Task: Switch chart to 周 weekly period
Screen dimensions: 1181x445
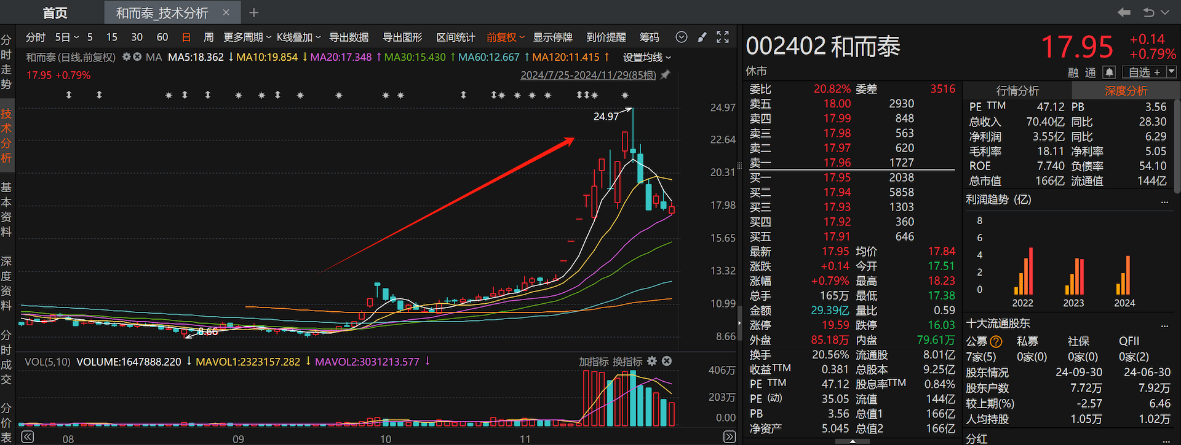Action: click(x=209, y=37)
